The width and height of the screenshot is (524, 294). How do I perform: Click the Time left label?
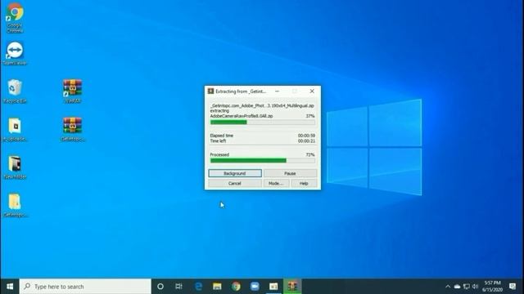coord(218,141)
